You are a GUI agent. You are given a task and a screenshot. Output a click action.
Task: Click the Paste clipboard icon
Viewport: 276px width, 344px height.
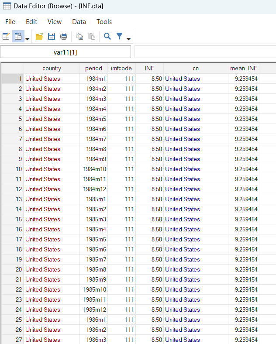coord(92,37)
